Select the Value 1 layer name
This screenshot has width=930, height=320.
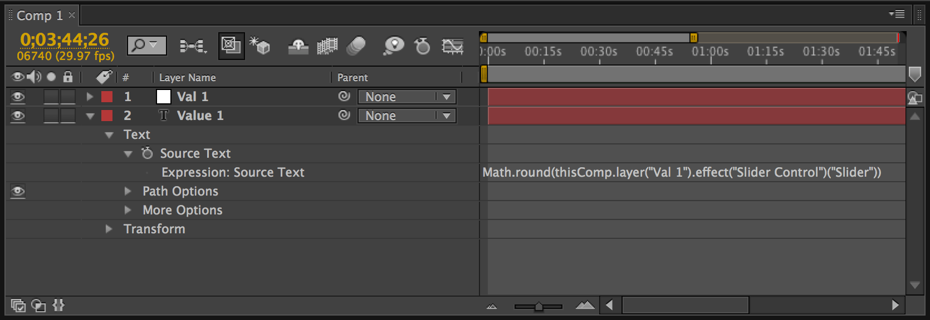[200, 116]
